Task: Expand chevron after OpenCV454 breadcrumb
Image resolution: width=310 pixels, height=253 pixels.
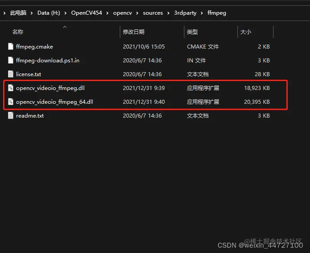Action: (x=107, y=13)
